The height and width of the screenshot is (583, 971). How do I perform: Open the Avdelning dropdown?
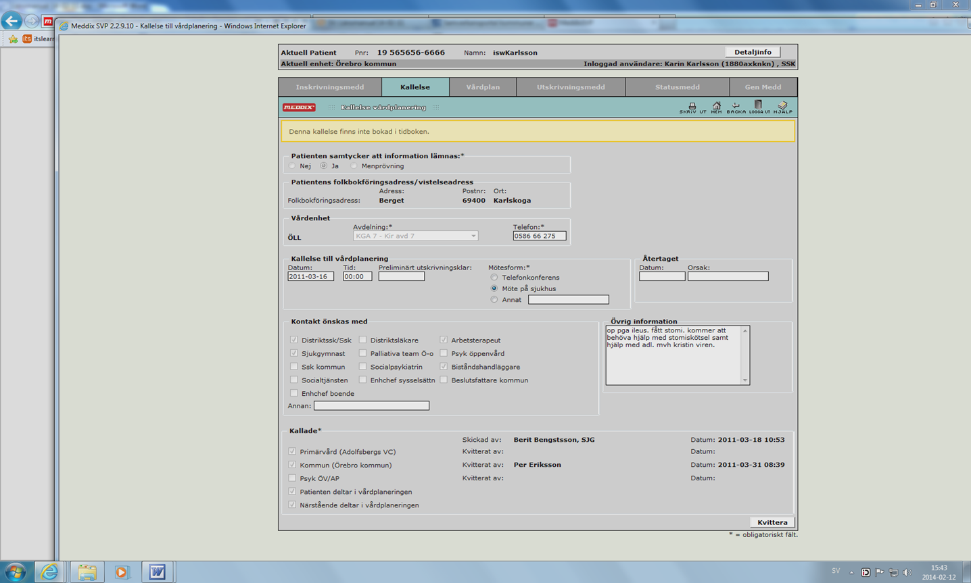415,236
